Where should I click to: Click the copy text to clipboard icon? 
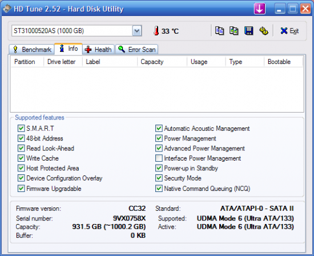pos(219,31)
